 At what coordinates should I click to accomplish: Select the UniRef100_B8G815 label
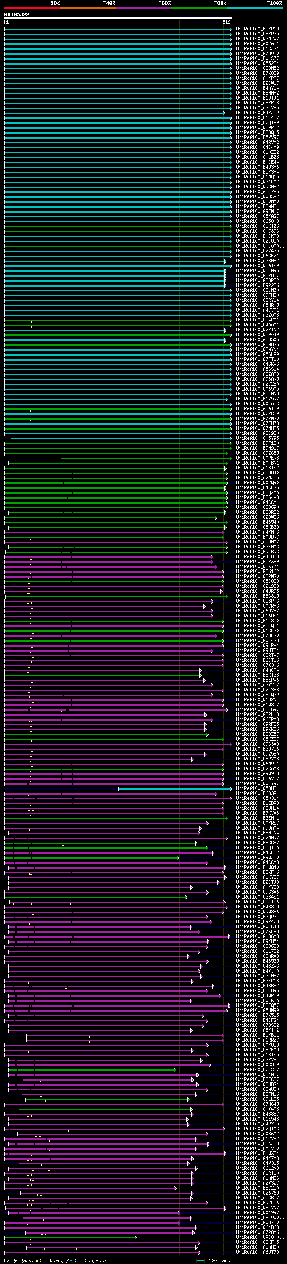[257, 596]
